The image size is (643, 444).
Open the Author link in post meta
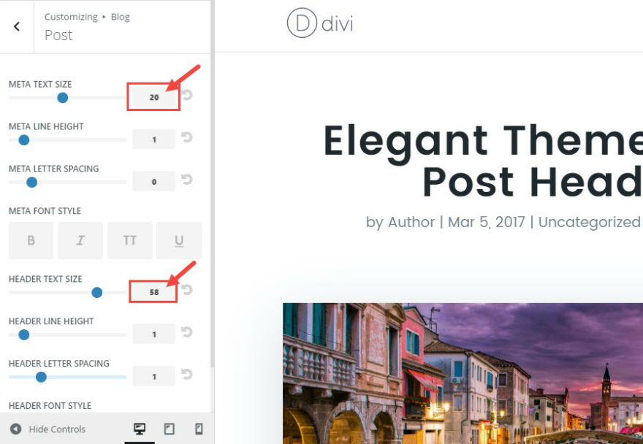click(x=411, y=222)
